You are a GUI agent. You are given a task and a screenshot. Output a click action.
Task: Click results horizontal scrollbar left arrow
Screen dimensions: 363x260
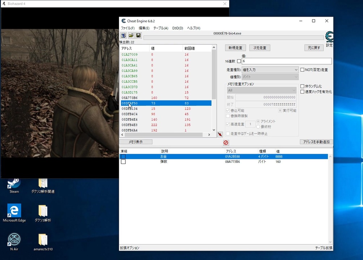[x=122, y=135]
